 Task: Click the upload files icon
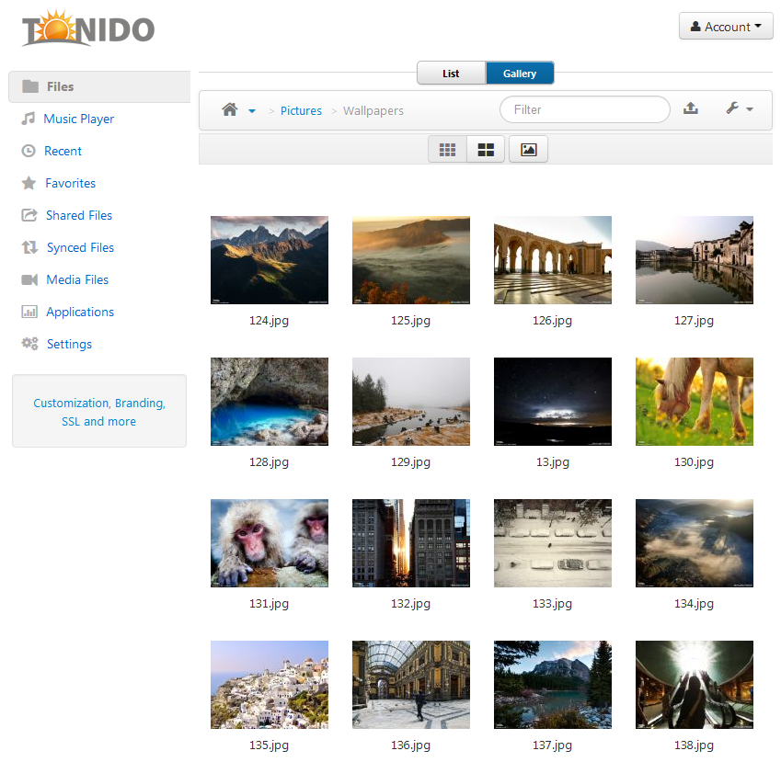690,108
